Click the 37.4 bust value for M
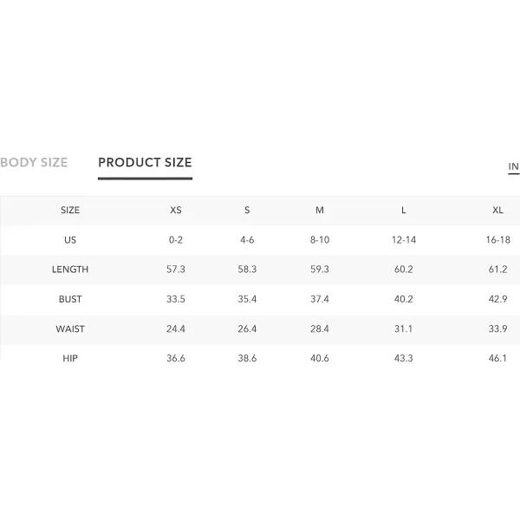Image resolution: width=520 pixels, height=520 pixels. click(x=320, y=299)
